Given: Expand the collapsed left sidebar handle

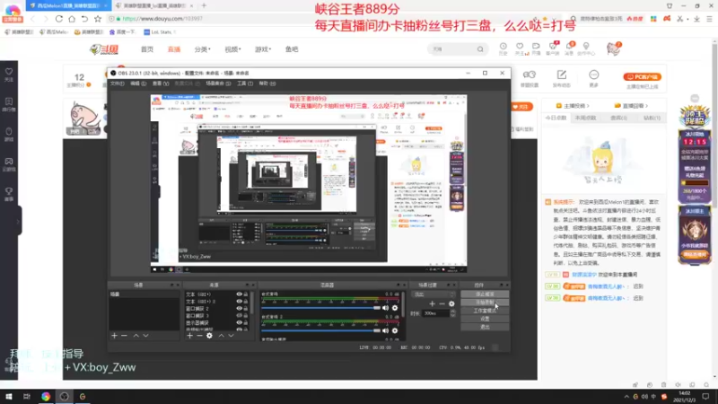Looking at the screenshot, I should pyautogui.click(x=19, y=221).
